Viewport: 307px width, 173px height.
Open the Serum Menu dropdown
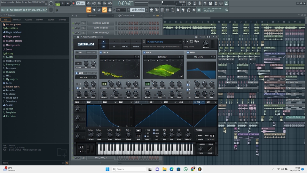pyautogui.click(x=197, y=41)
